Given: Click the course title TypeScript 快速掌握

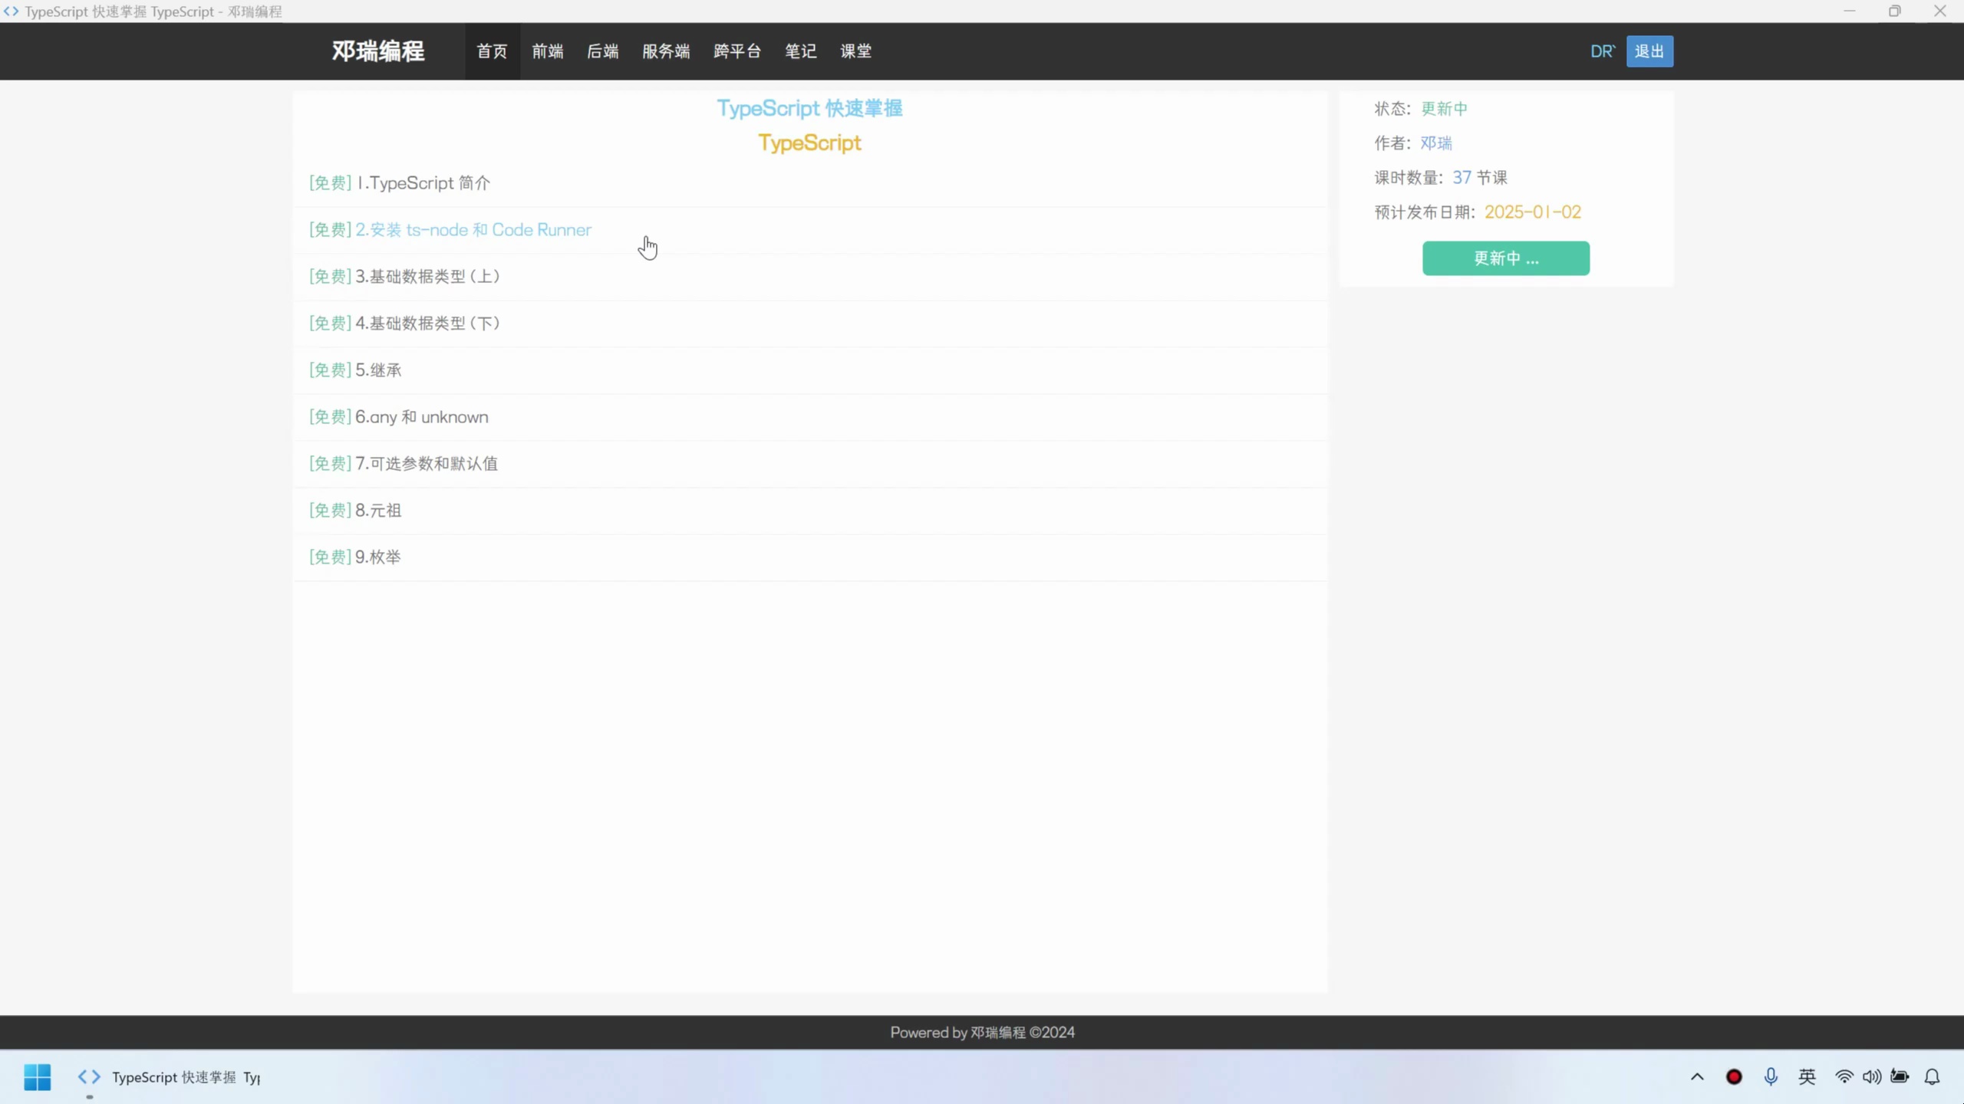Looking at the screenshot, I should tap(809, 109).
